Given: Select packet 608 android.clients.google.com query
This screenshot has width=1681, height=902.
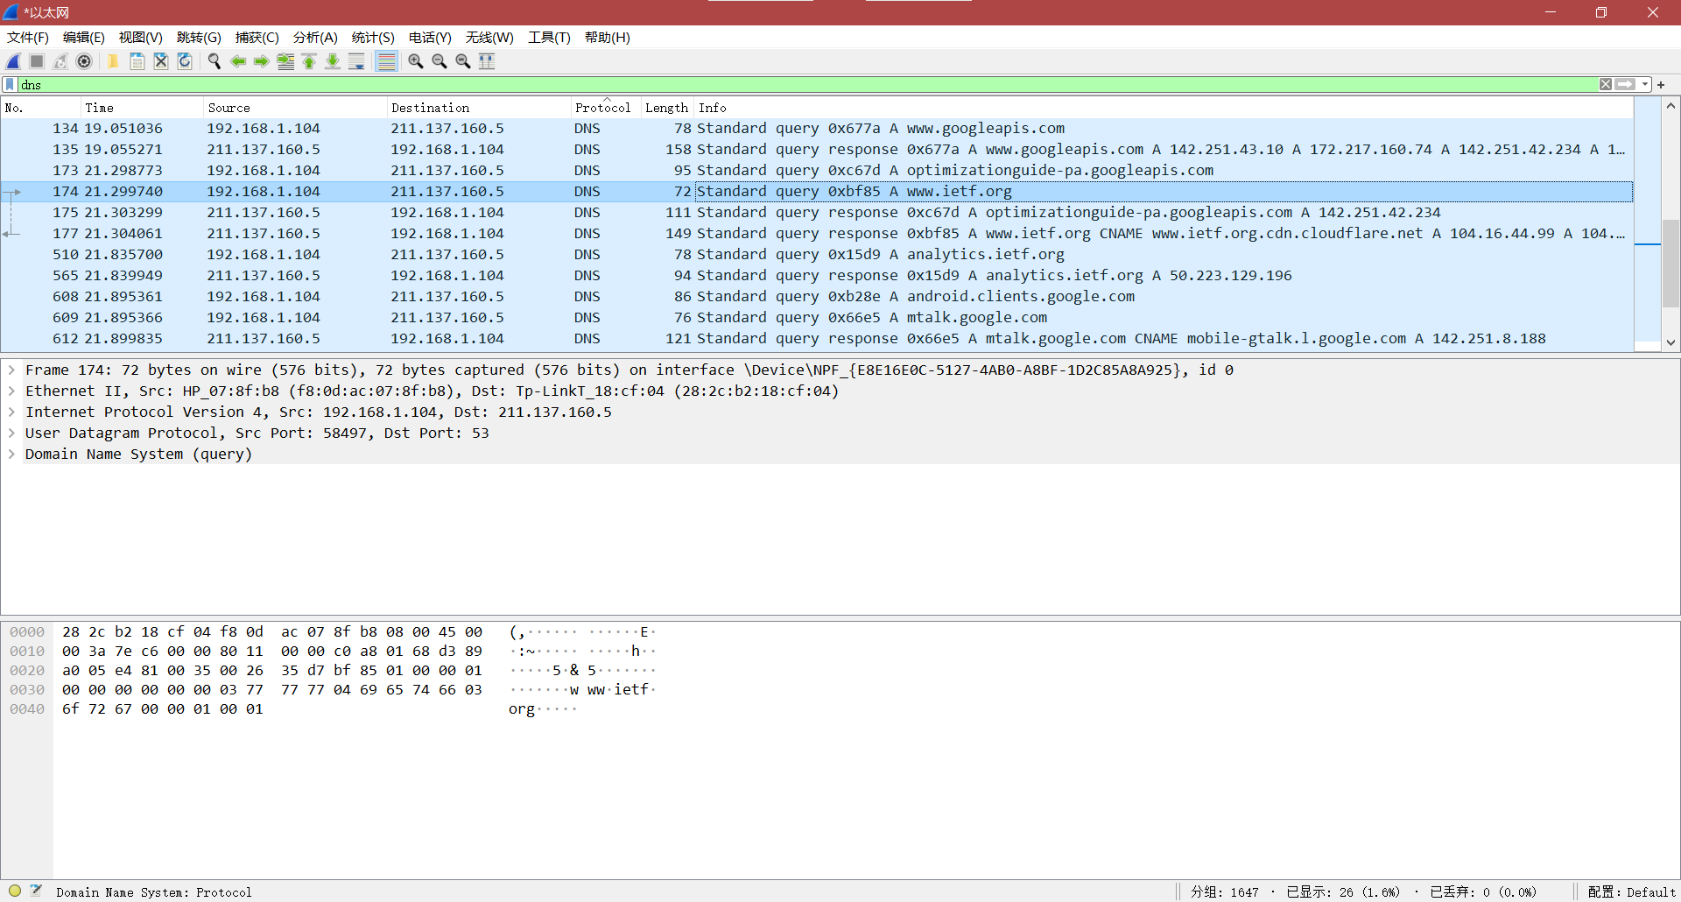Looking at the screenshot, I should (817, 297).
